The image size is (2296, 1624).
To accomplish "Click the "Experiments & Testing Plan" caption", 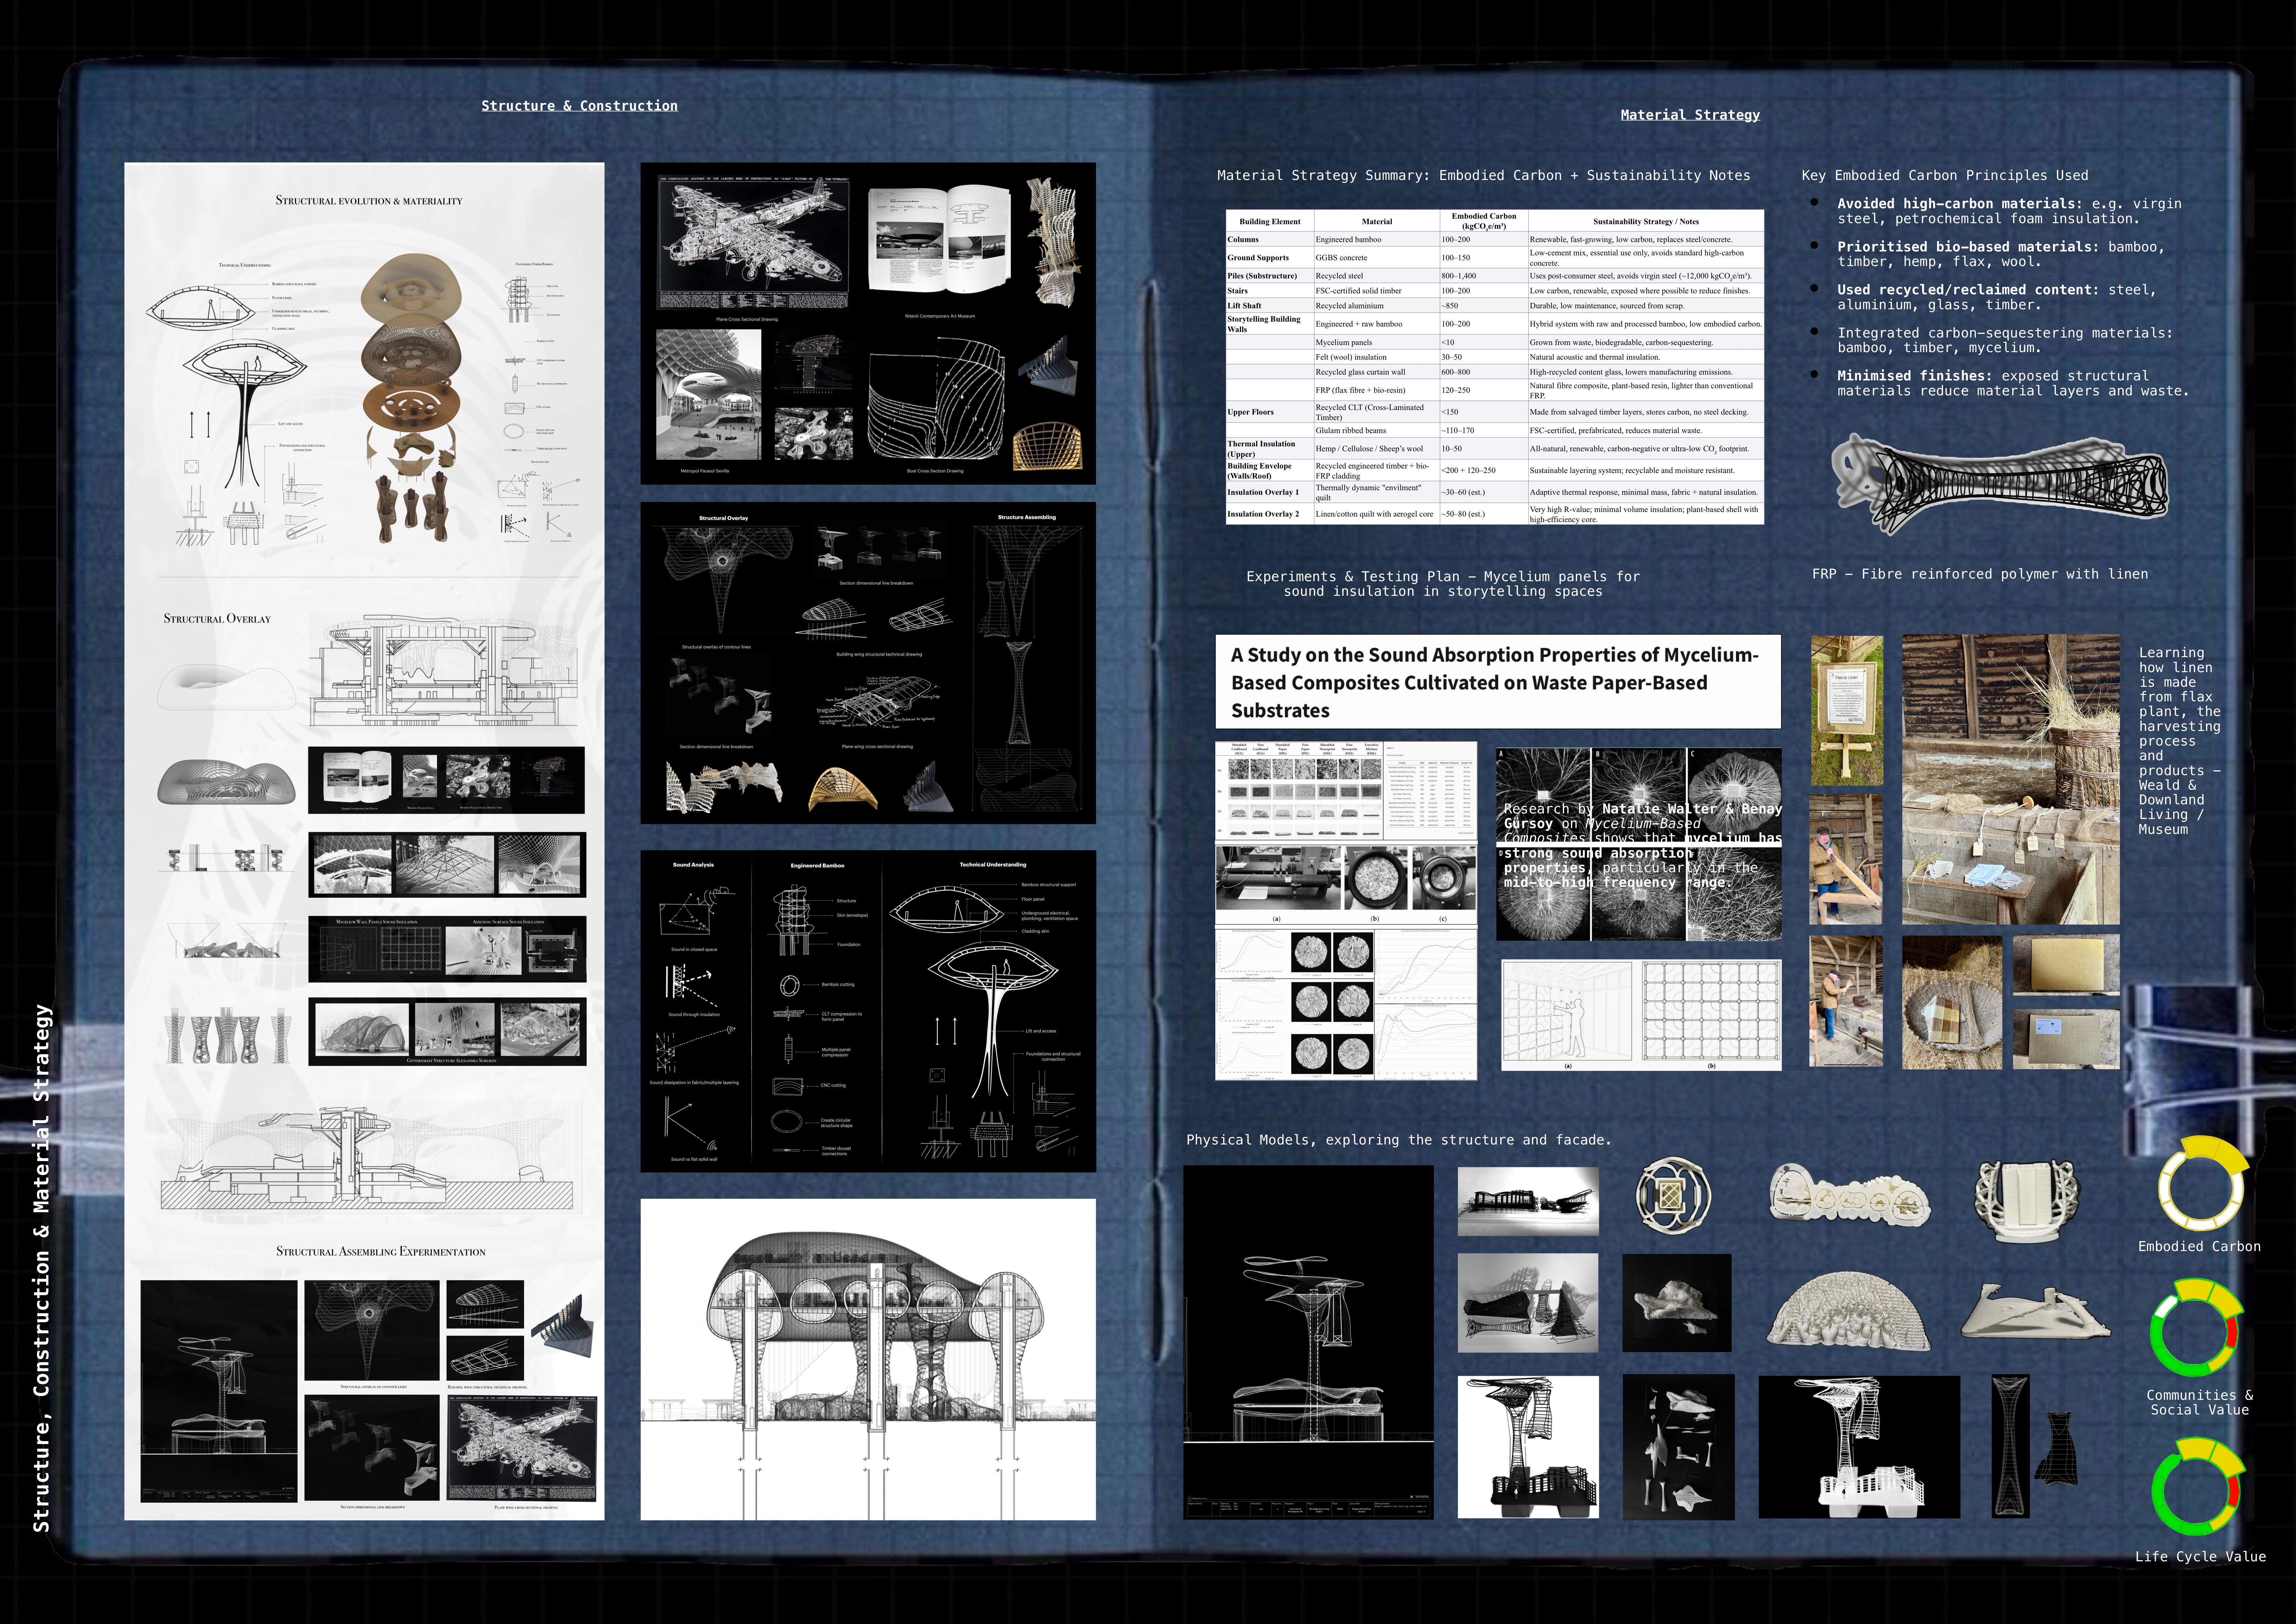I will point(1443,584).
